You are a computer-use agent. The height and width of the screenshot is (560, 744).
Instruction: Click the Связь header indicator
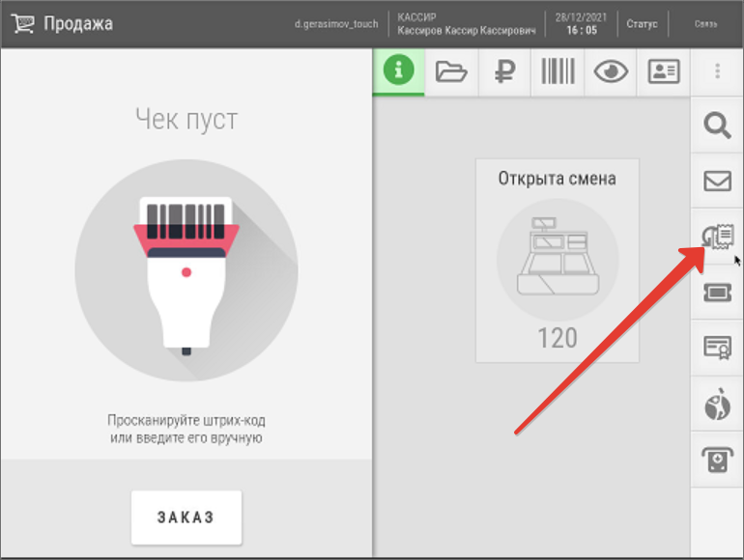pos(706,24)
